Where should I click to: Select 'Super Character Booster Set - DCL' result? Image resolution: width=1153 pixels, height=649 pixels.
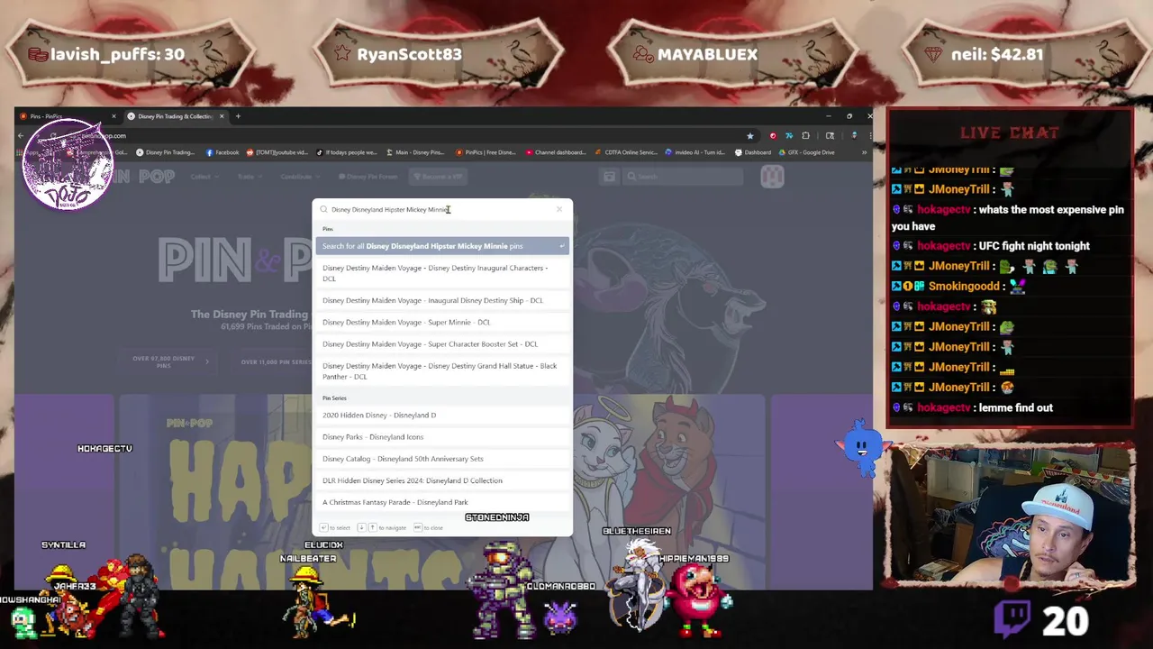point(442,343)
